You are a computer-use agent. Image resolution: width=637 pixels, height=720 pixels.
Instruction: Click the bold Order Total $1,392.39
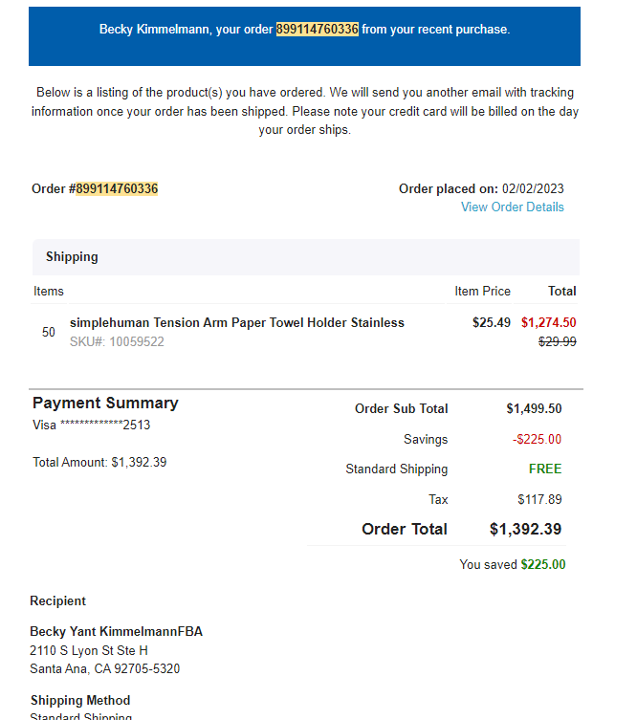tap(525, 529)
